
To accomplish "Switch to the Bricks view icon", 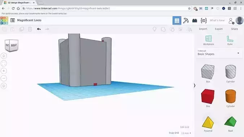I will tap(195, 21).
